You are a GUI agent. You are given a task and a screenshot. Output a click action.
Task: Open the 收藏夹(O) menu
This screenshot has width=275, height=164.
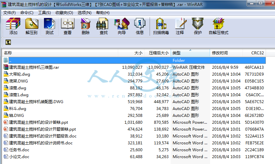coord(64,12)
